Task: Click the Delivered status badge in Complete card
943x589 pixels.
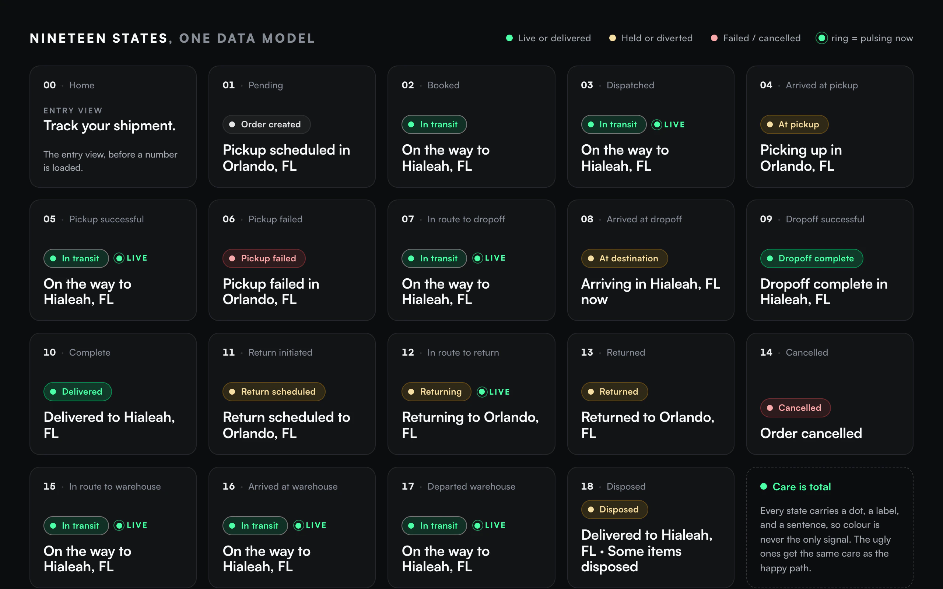Action: coord(78,391)
